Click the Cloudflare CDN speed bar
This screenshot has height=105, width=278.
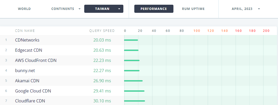[x=135, y=101]
